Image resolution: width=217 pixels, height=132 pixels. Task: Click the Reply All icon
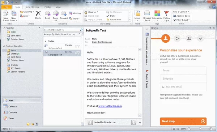[56, 13]
